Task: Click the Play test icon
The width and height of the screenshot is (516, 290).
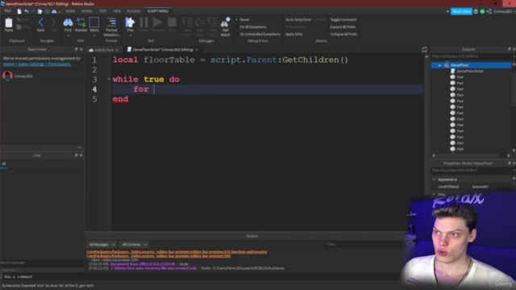Action: (x=131, y=23)
